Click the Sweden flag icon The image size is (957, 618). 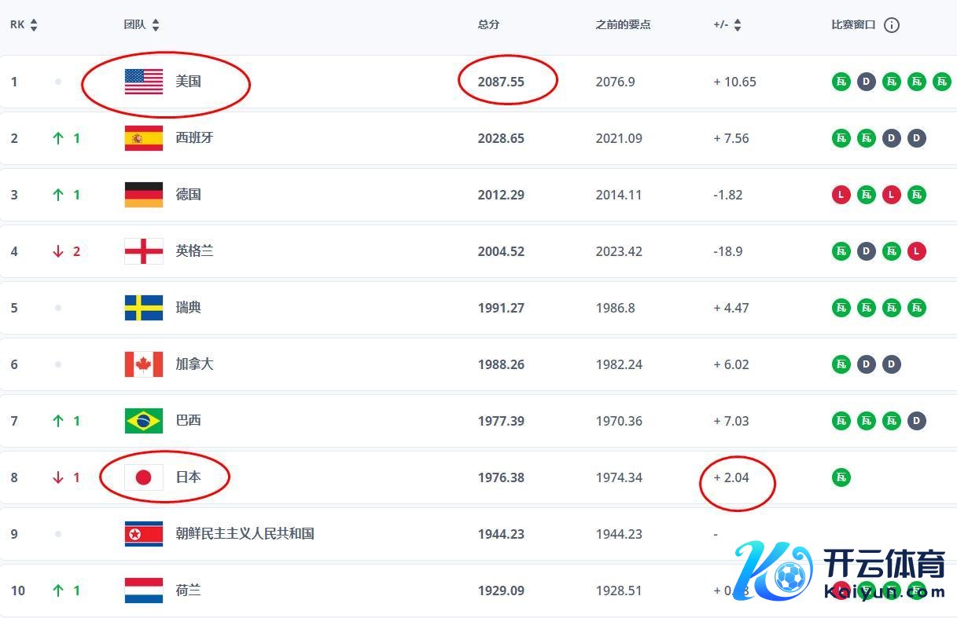(144, 308)
